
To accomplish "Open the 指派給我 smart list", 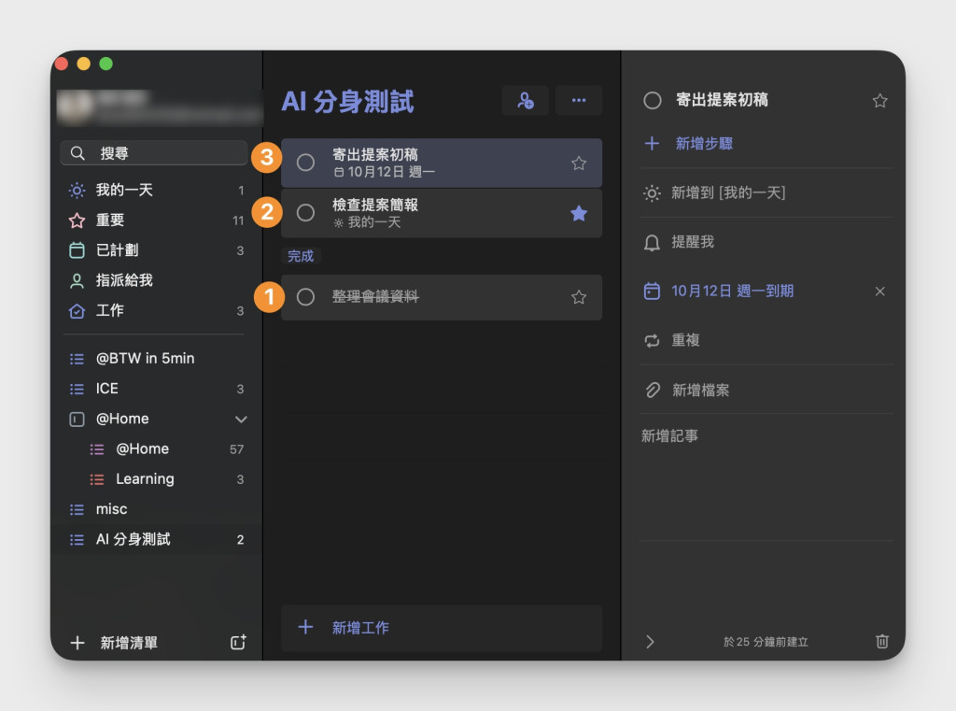I will [156, 280].
